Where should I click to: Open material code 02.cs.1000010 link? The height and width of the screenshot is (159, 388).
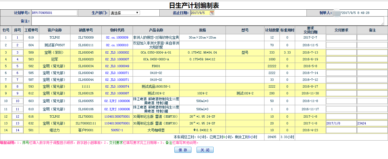click(x=117, y=45)
